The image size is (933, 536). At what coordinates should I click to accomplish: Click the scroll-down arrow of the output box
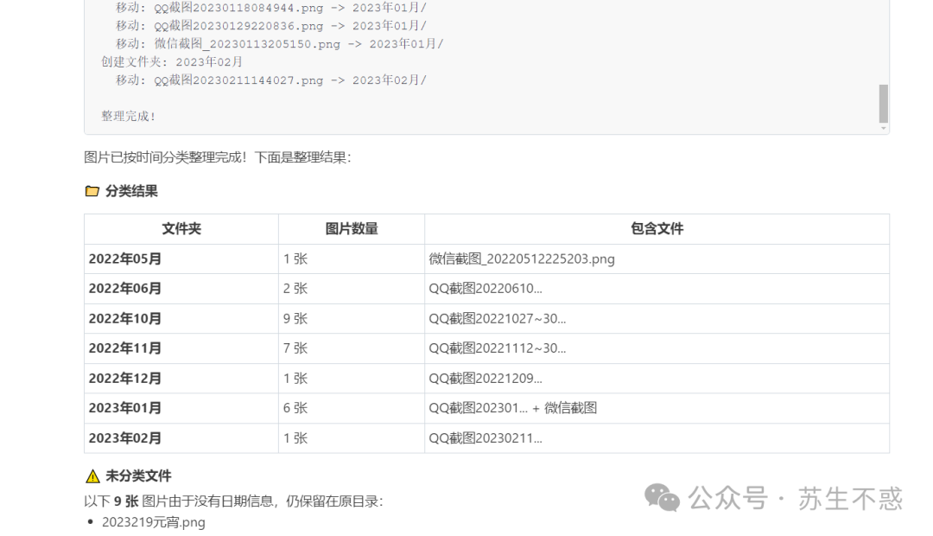click(x=884, y=128)
